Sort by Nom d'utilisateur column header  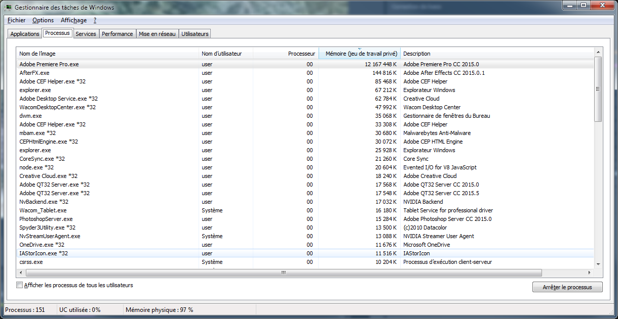226,54
